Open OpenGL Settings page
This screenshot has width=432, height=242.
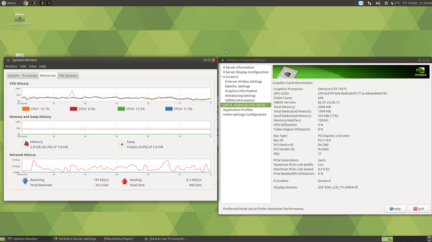237,86
